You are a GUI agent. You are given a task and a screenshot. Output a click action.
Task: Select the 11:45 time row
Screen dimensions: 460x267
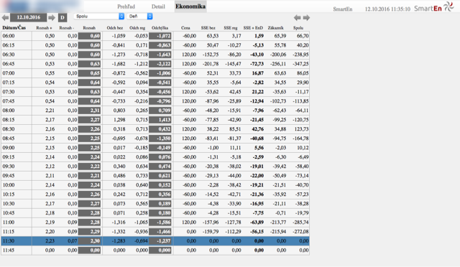tap(155, 250)
